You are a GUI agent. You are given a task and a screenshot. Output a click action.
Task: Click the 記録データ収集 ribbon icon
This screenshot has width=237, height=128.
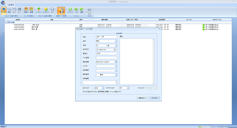tap(61, 11)
